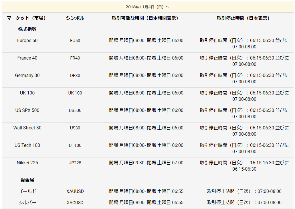Click Nikkei 225 halt time 16:15-16:30
295x209 pixels.
pyautogui.click(x=244, y=166)
